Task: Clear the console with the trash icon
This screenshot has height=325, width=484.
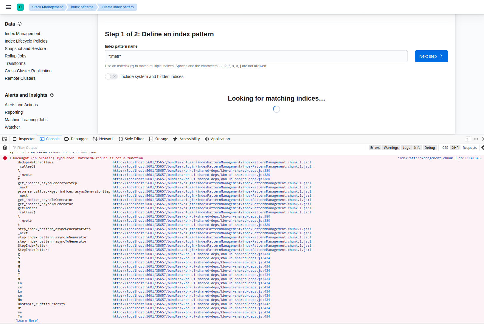Action: [5, 148]
